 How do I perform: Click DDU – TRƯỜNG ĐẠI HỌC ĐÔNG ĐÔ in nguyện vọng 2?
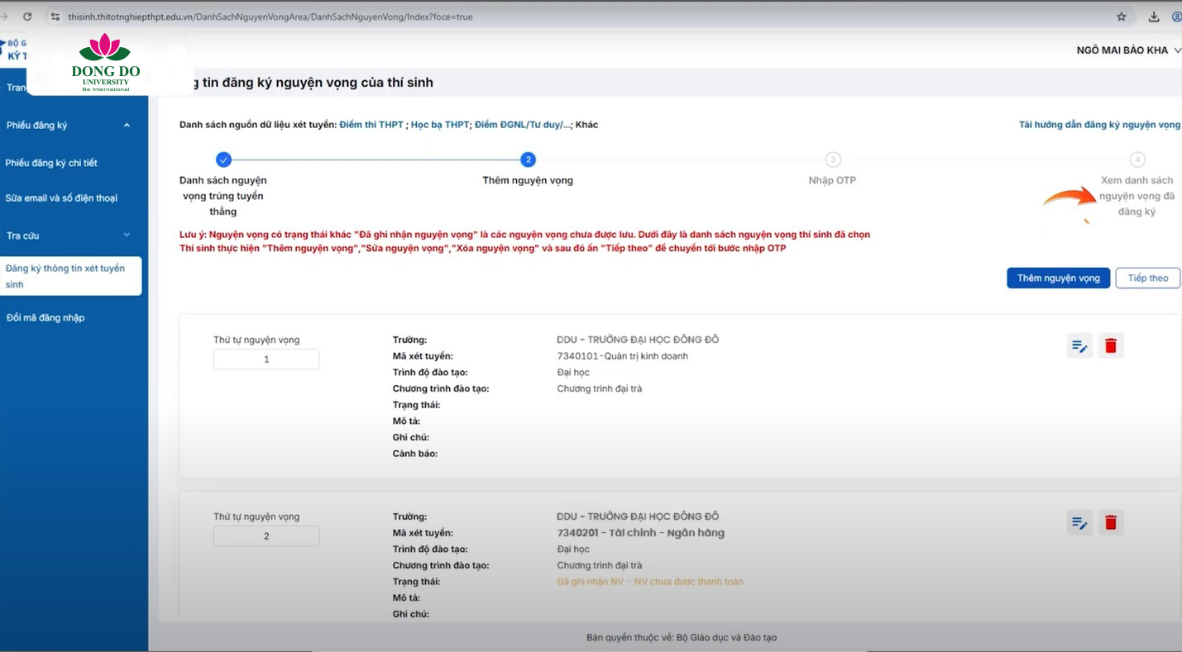pos(638,516)
